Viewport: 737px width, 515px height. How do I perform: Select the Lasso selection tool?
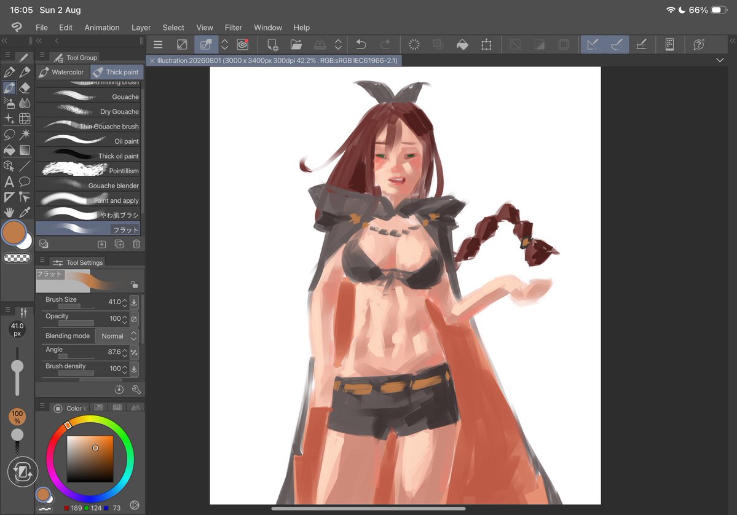[9, 135]
